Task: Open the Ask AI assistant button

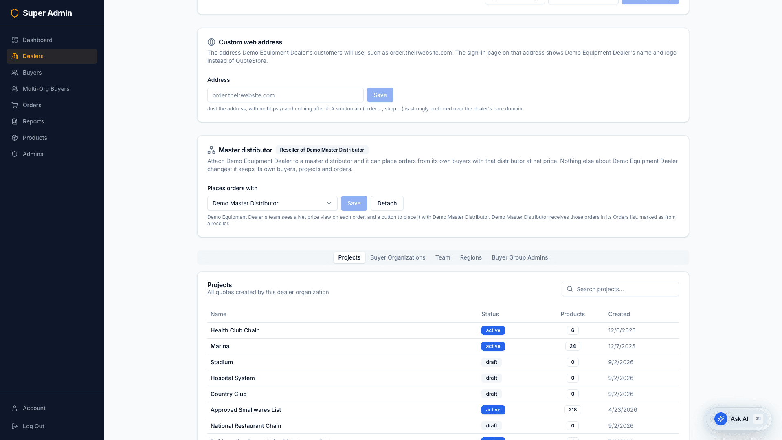Action: click(739, 419)
